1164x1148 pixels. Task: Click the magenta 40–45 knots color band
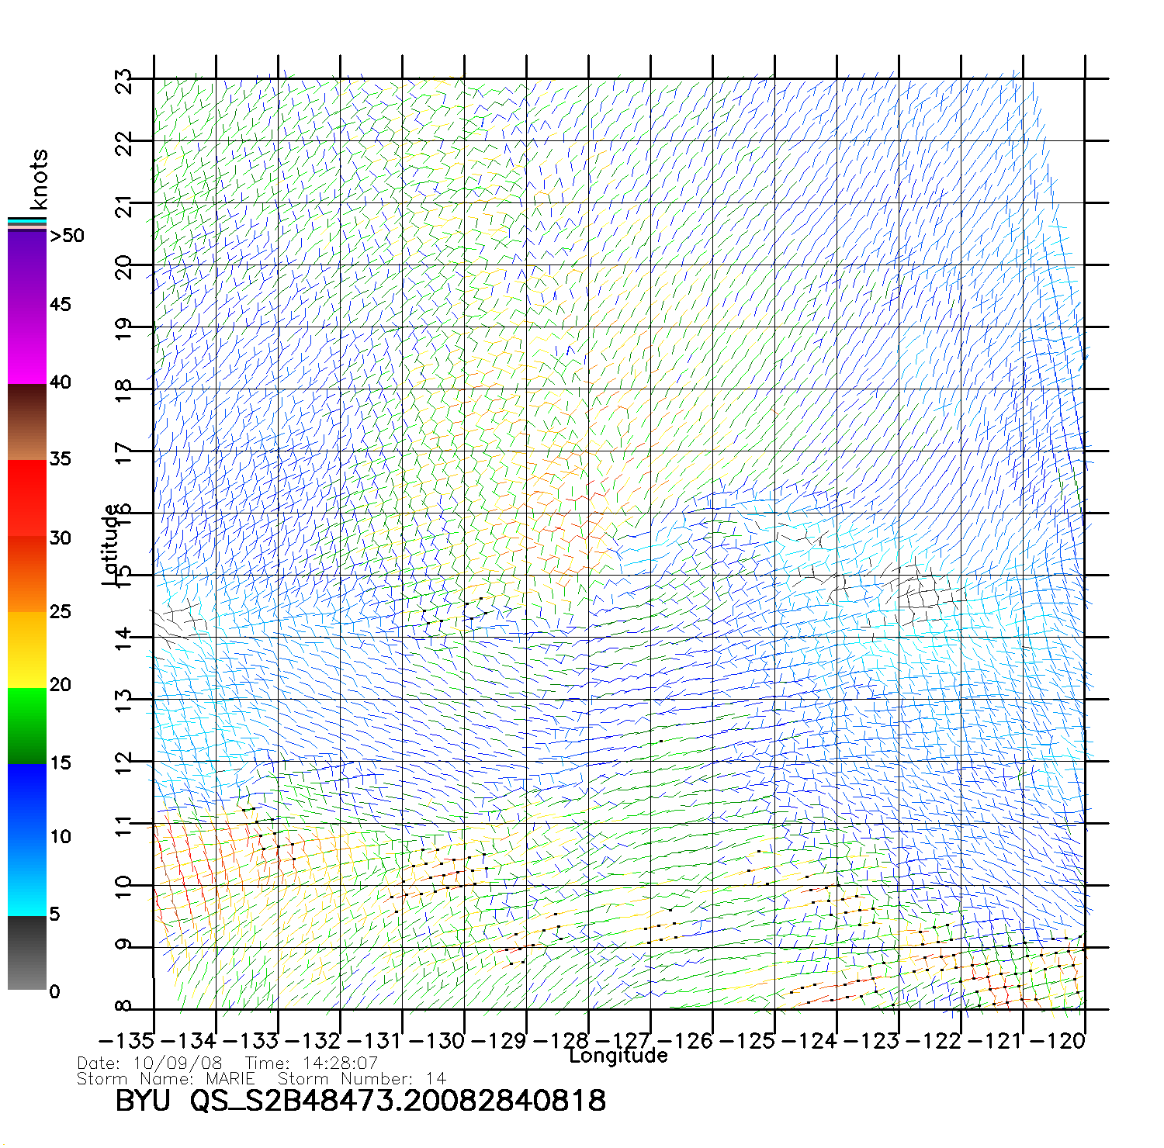(x=26, y=345)
